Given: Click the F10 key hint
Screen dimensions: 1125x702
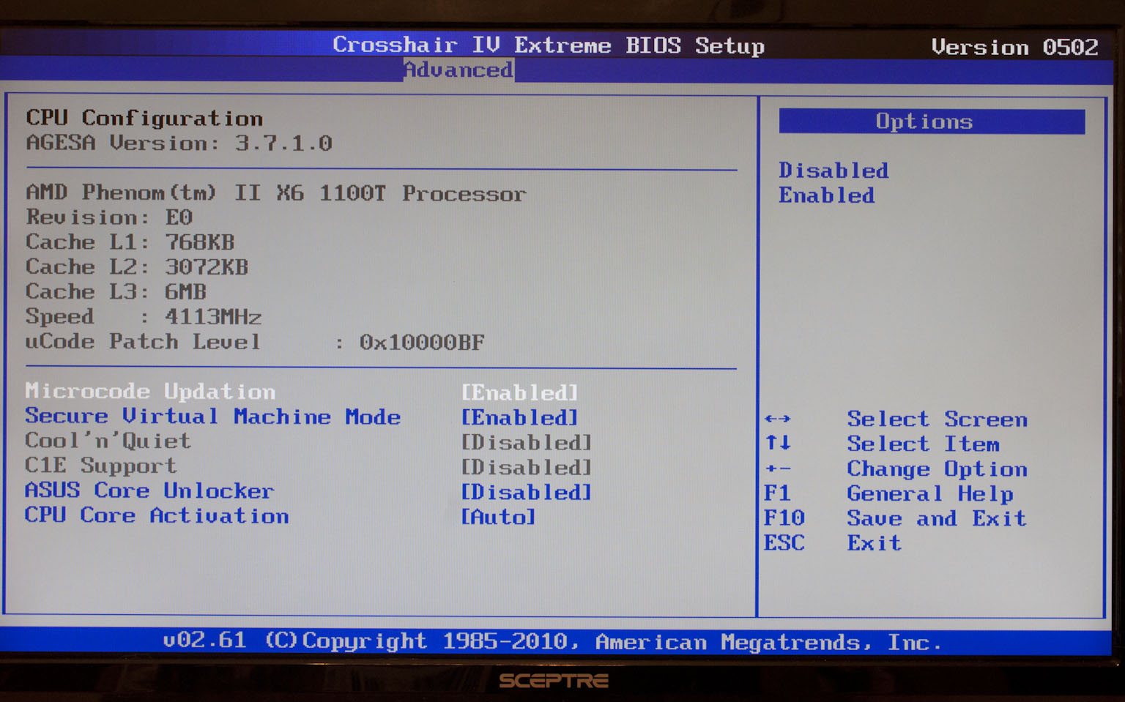Looking at the screenshot, I should click(x=784, y=518).
